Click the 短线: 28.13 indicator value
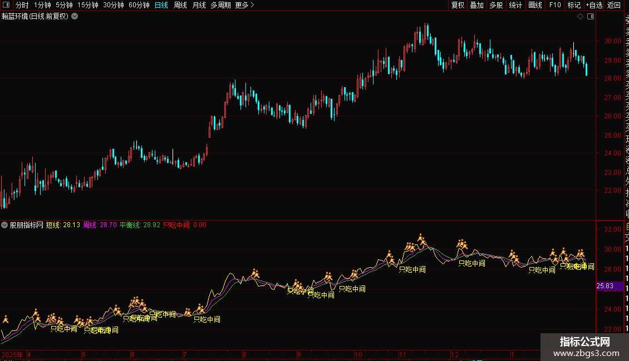 click(63, 225)
